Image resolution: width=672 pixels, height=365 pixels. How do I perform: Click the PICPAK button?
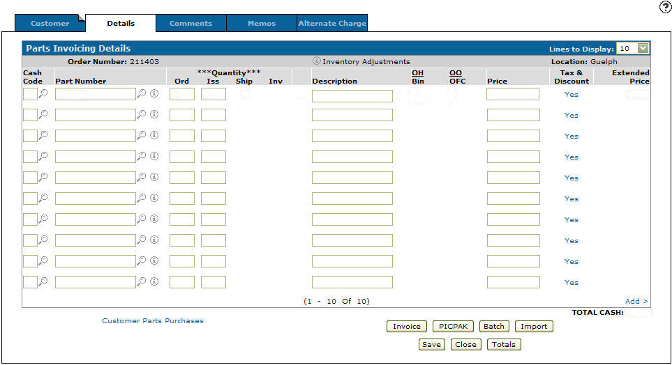(453, 326)
